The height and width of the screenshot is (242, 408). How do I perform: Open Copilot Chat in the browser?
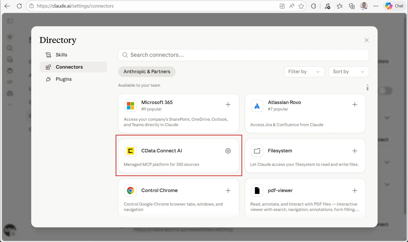394,6
